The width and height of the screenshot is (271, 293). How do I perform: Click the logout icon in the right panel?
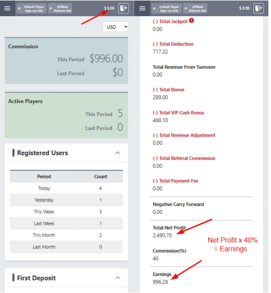[258, 8]
